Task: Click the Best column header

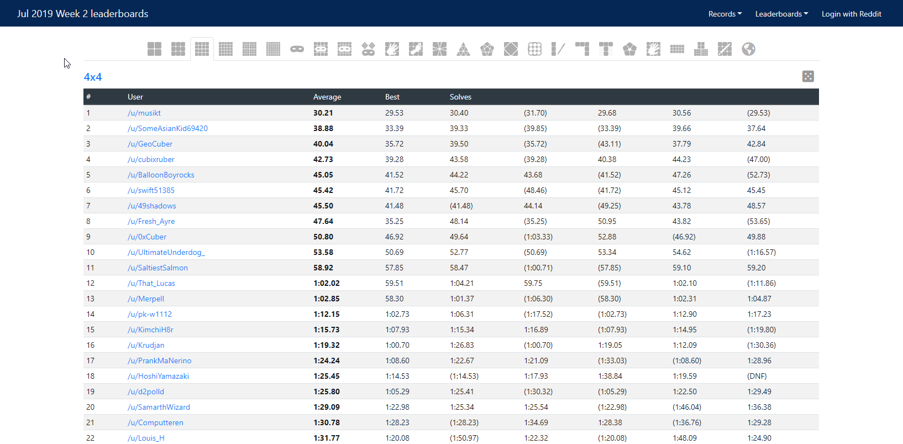Action: pyautogui.click(x=392, y=97)
